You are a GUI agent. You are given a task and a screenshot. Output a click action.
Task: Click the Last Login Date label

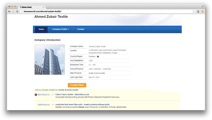[x=76, y=77]
